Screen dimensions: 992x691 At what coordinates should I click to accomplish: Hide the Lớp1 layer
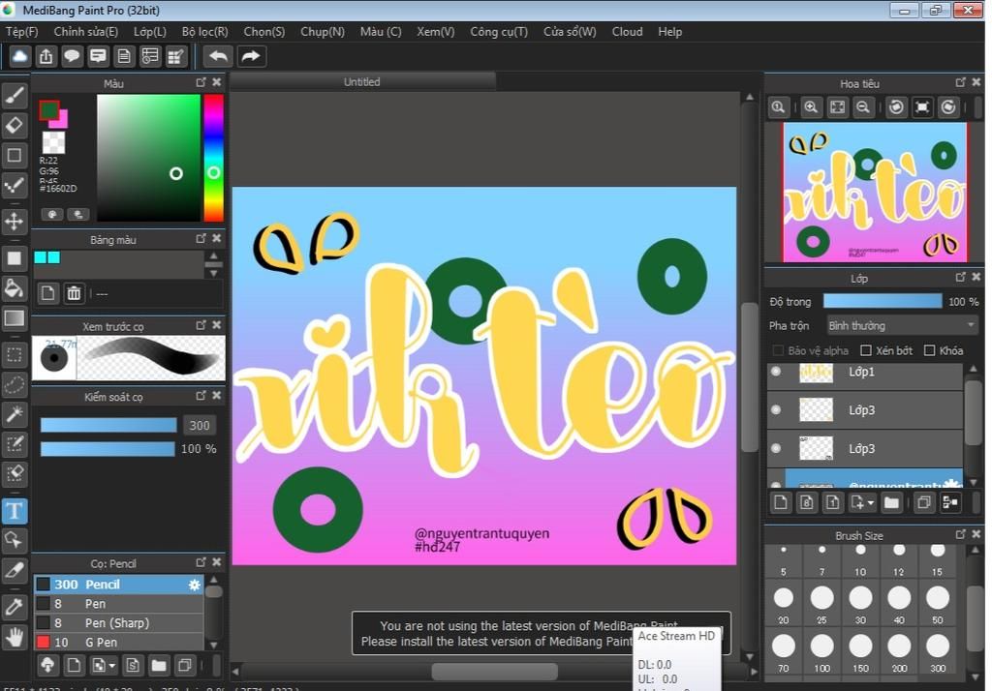pos(776,372)
